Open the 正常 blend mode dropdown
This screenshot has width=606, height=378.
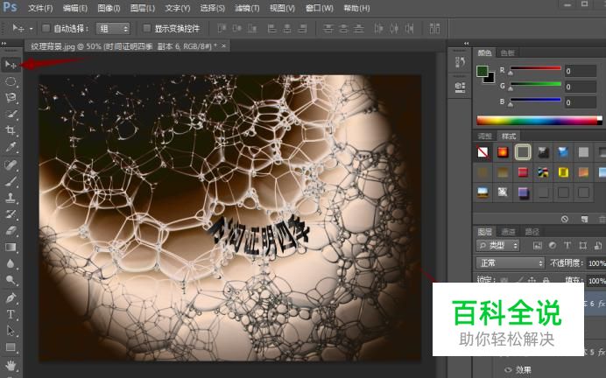[x=511, y=263]
